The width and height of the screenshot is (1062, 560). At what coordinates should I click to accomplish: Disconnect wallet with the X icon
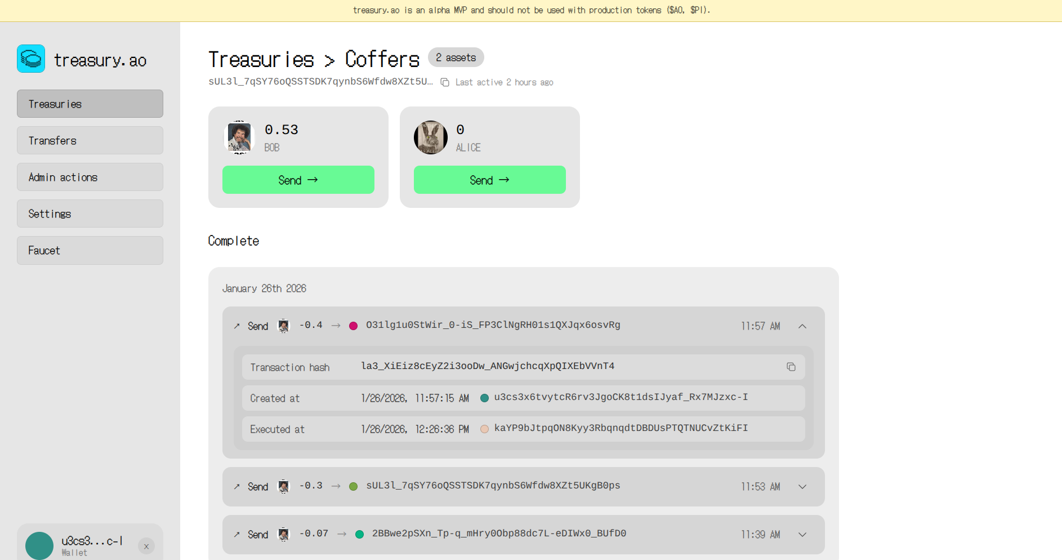[146, 546]
